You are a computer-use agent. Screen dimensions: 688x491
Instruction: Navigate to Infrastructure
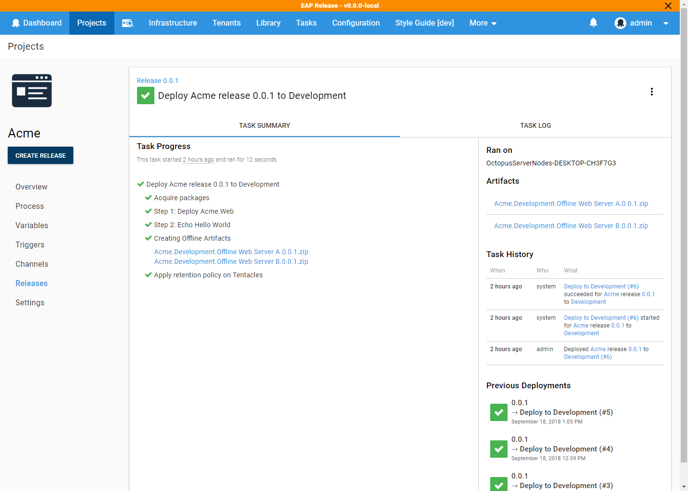point(173,23)
